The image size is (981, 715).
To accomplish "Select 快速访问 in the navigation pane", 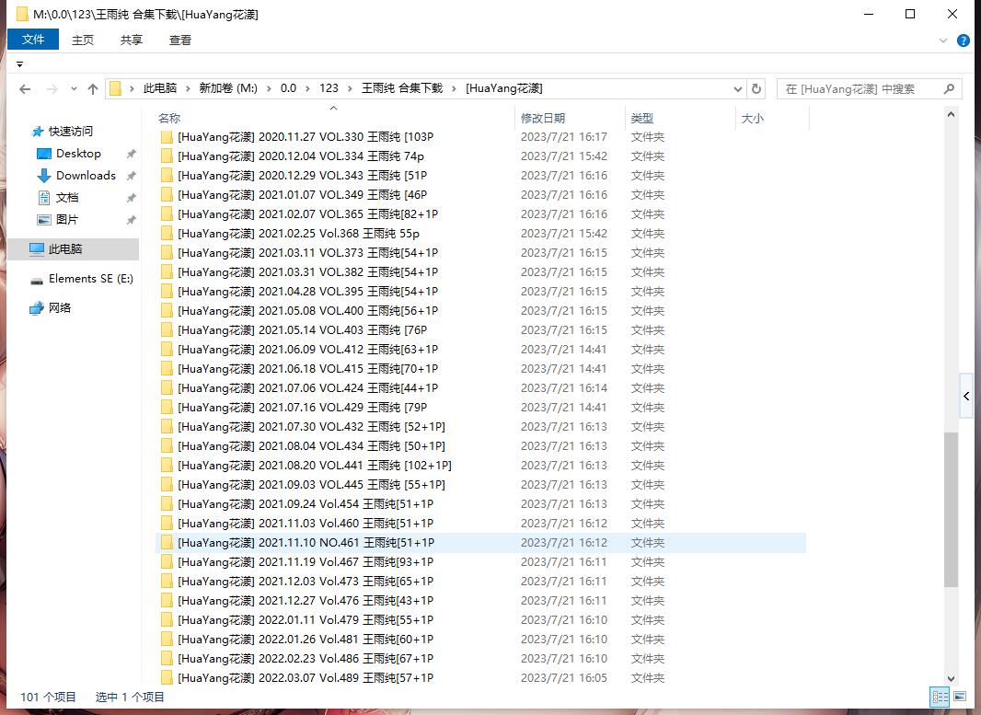I will click(71, 132).
